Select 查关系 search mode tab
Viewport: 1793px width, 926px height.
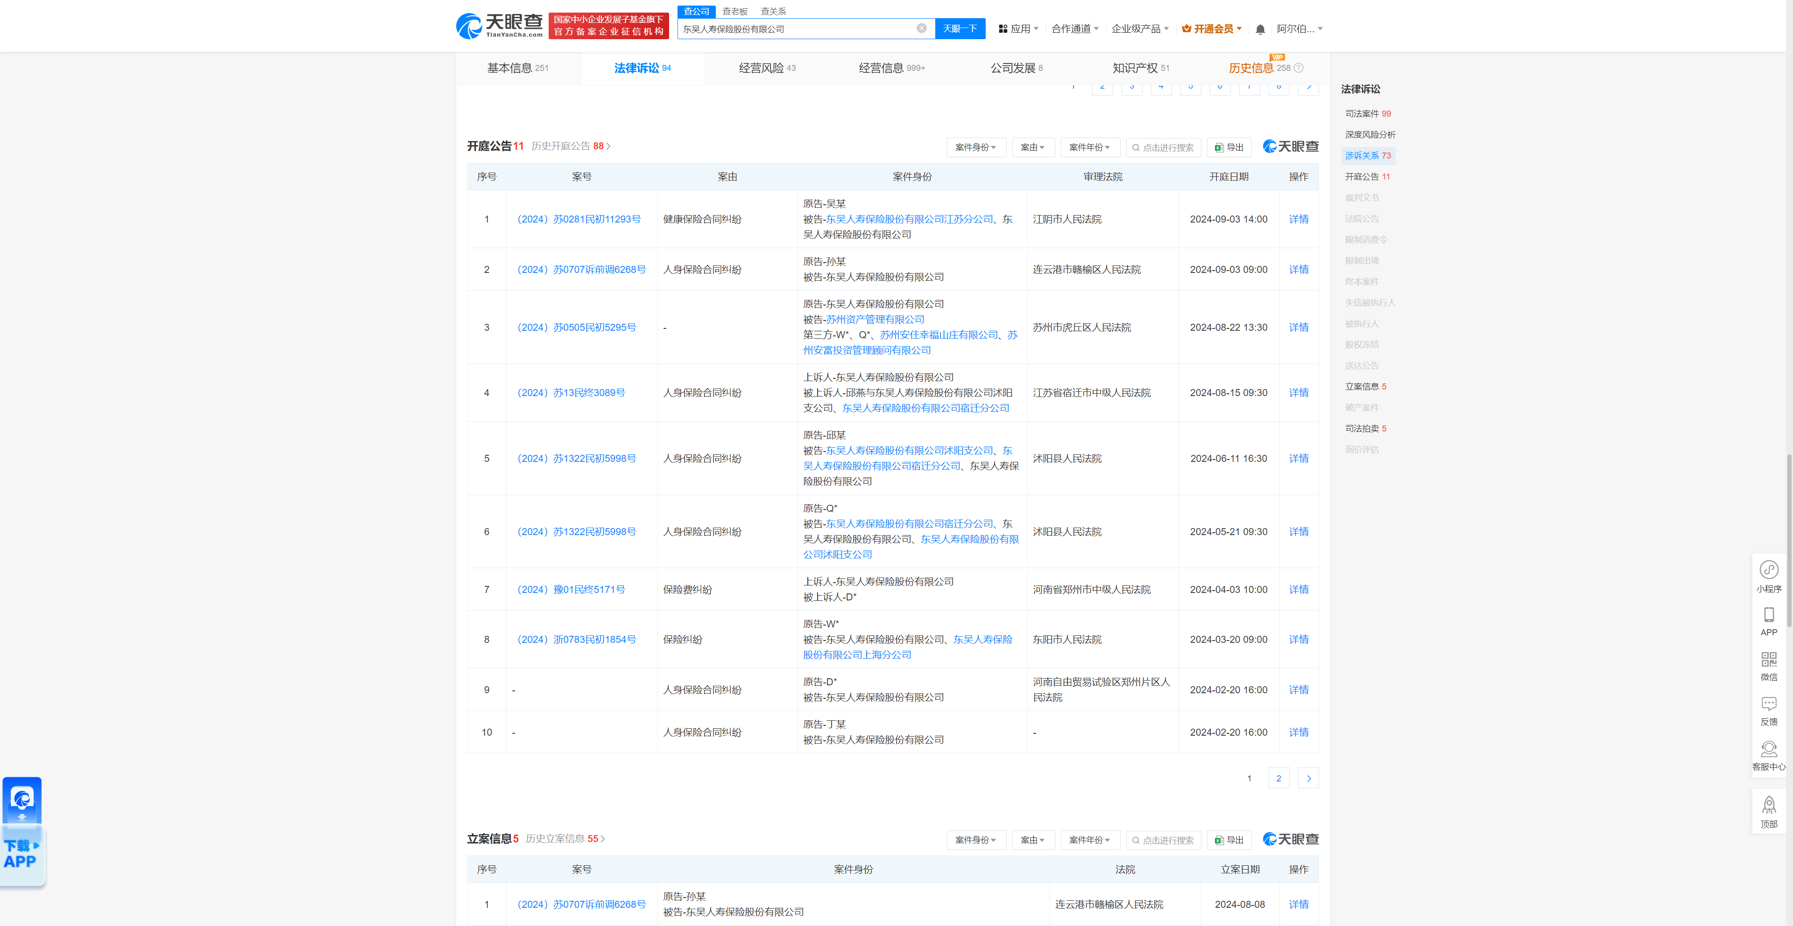(x=773, y=11)
